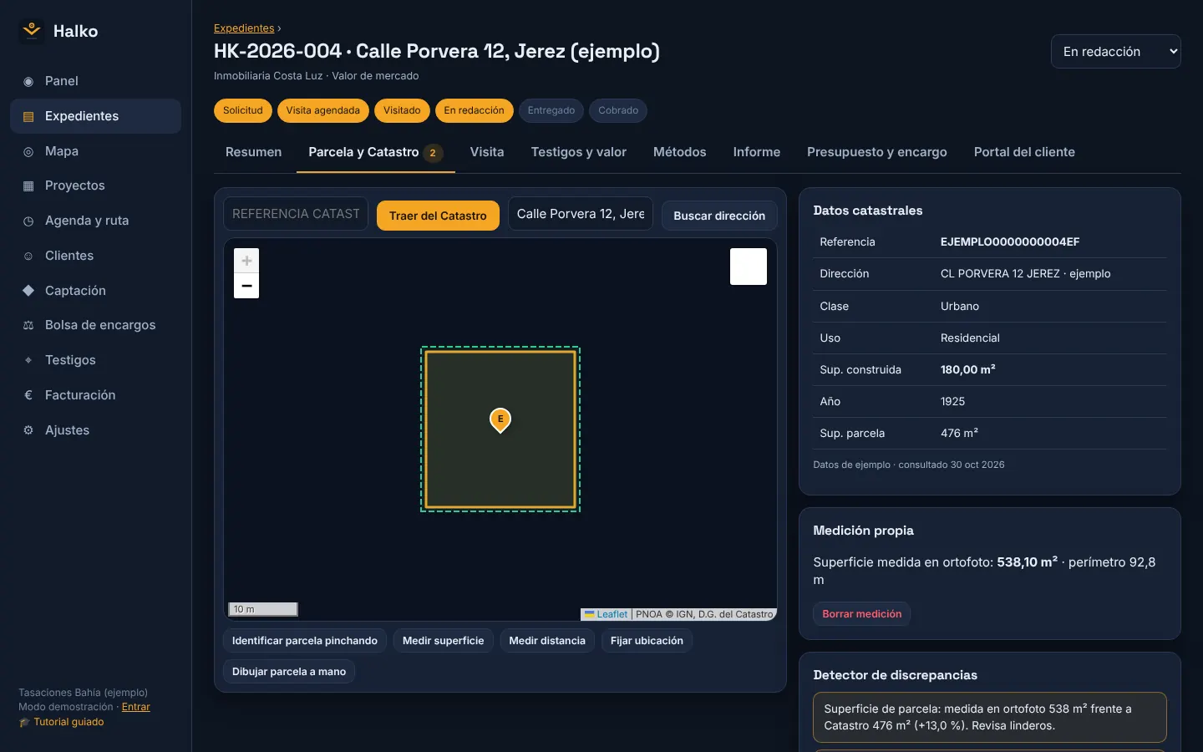The height and width of the screenshot is (752, 1203).
Task: Click Medir distancia button
Action: [x=547, y=641]
